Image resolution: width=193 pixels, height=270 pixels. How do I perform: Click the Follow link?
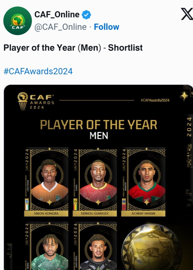click(106, 27)
